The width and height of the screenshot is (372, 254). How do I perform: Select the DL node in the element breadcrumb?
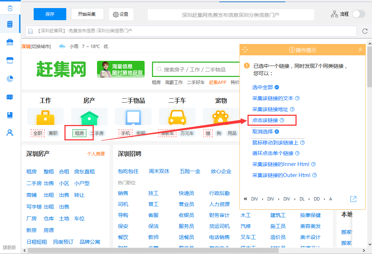302,199
